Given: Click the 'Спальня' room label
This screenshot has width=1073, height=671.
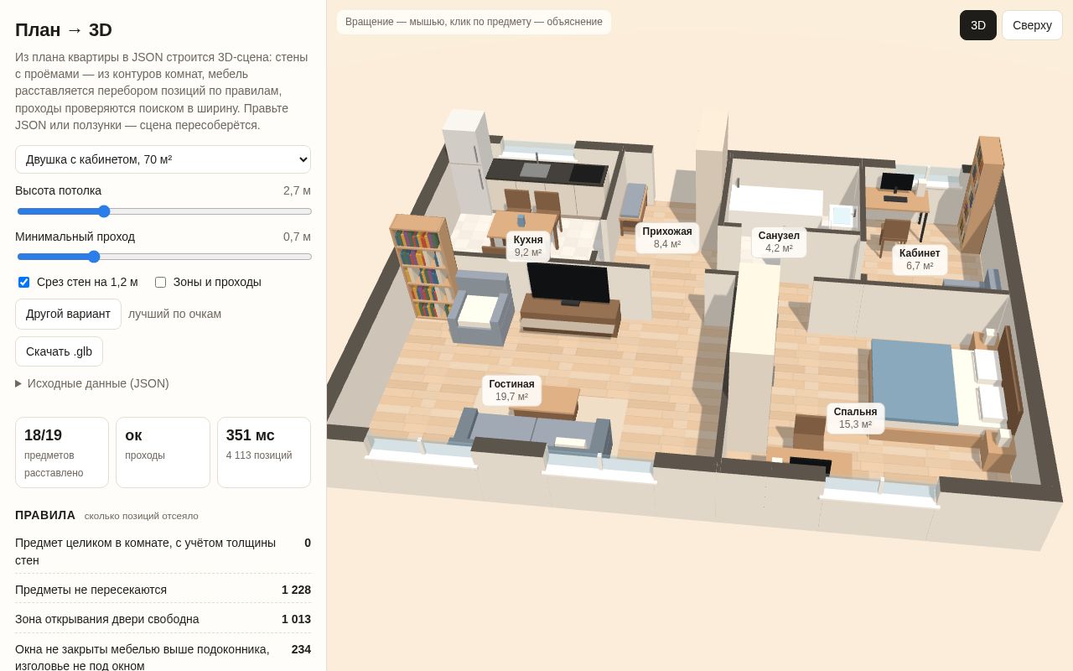Looking at the screenshot, I should [x=855, y=418].
